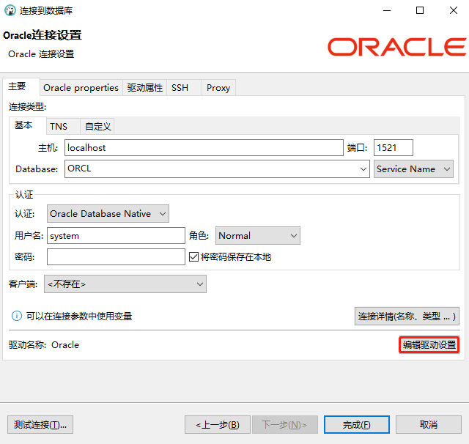Image resolution: width=469 pixels, height=444 pixels.
Task: Click the info icon beside variables hint
Action: [x=17, y=316]
